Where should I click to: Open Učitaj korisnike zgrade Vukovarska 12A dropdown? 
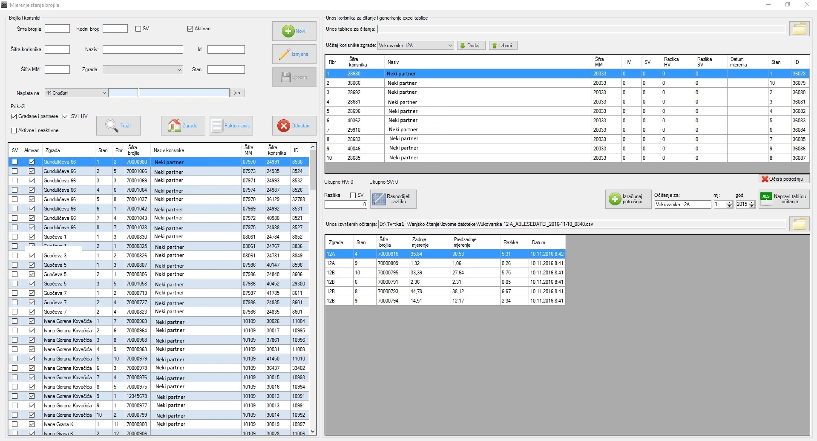point(416,46)
